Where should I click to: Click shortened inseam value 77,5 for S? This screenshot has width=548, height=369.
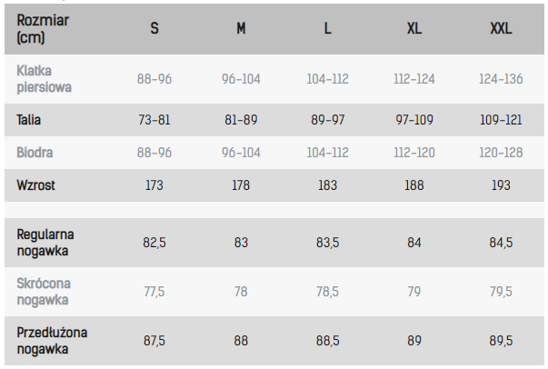154,292
